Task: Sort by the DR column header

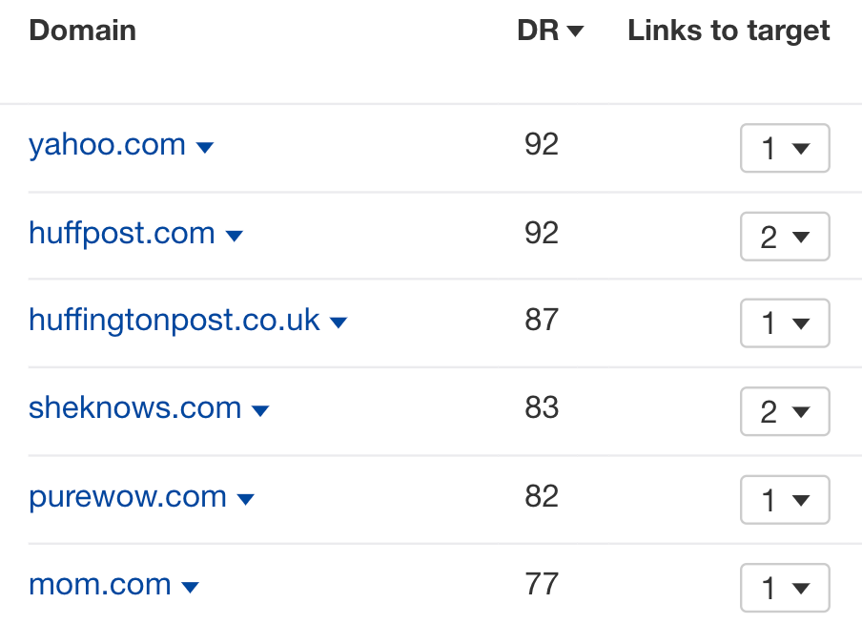Action: coord(550,31)
